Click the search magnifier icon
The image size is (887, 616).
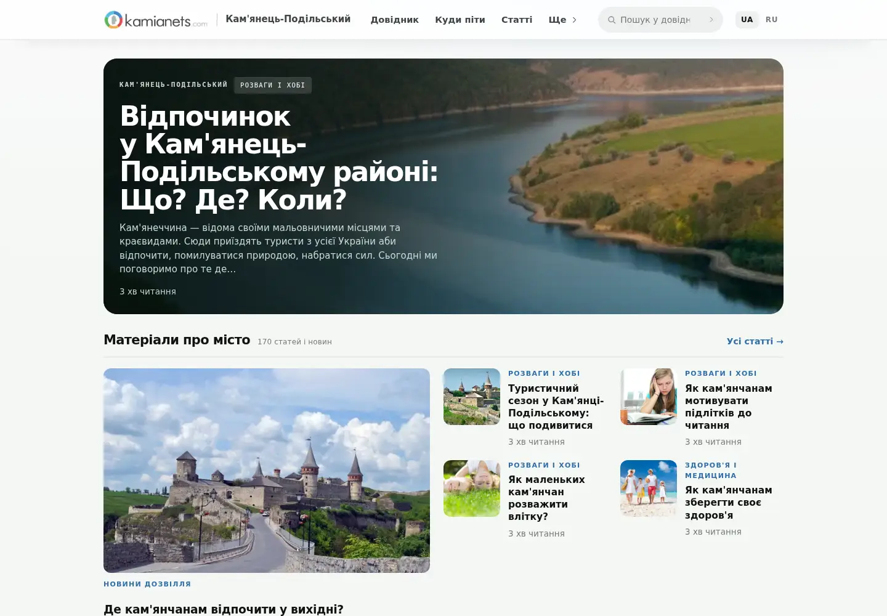coord(612,20)
